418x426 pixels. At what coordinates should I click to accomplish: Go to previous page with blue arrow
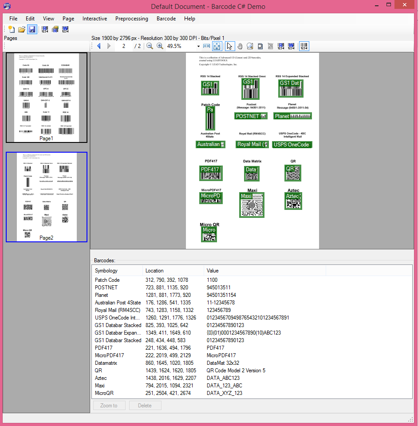click(99, 46)
